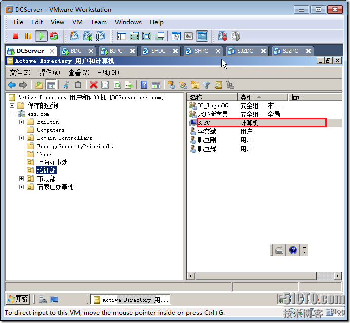Click the Create new group icon
350x323 pixels.
183,85
